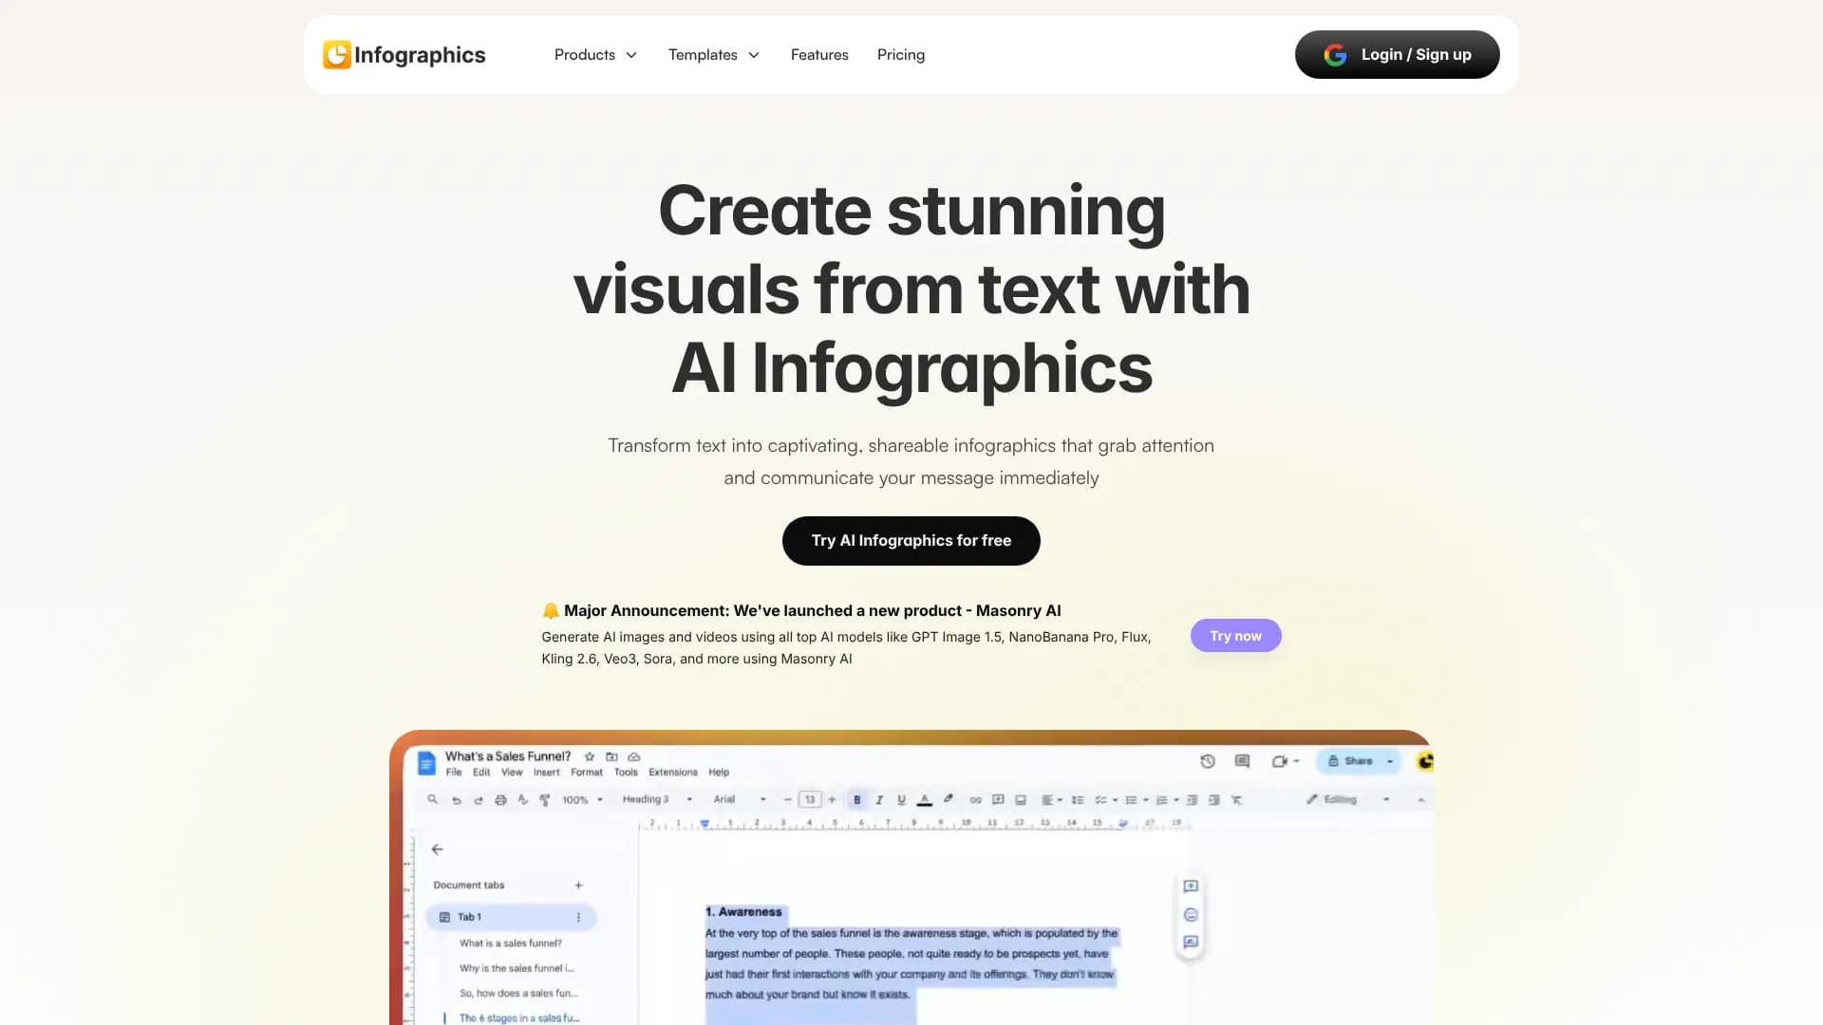Screen dimensions: 1823x1025
Task: Click the spelling check icon
Action: 522,799
